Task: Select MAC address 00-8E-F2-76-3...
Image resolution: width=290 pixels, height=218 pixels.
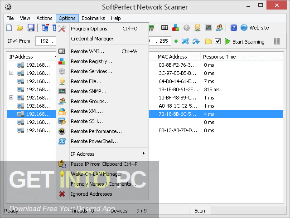Action: [177, 65]
